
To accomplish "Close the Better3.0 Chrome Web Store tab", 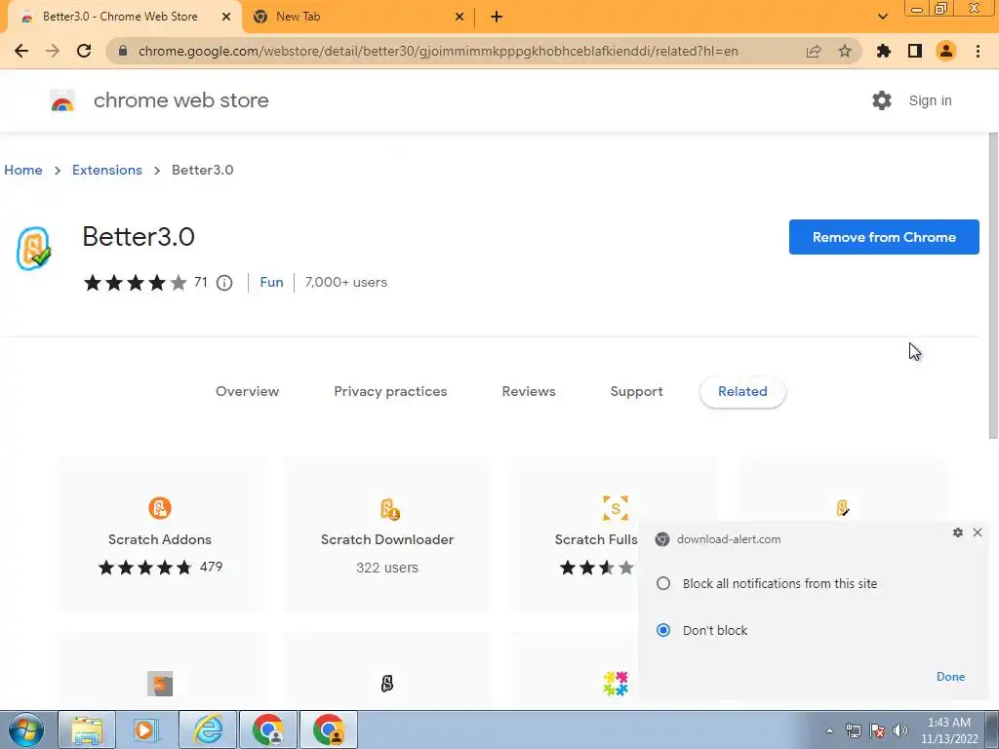I will 226,17.
